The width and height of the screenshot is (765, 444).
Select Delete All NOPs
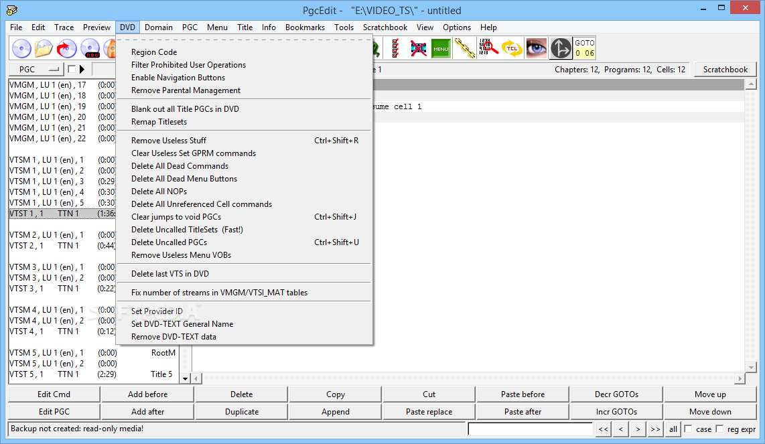[x=244, y=192]
